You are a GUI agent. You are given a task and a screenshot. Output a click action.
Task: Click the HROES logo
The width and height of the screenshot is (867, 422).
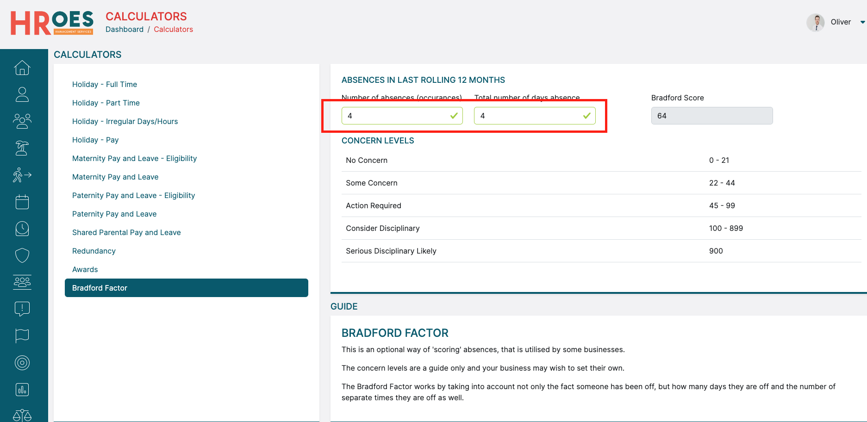(52, 23)
